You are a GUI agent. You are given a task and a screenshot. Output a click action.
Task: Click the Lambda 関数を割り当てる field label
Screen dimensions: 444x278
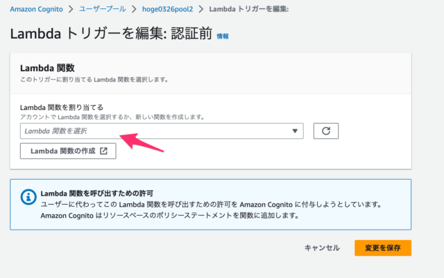tap(62, 107)
